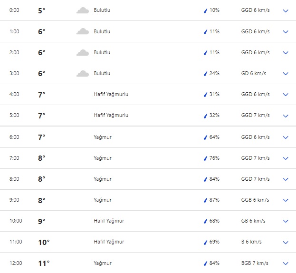Click the cloud icon in the 2:00 row

pyautogui.click(x=83, y=52)
